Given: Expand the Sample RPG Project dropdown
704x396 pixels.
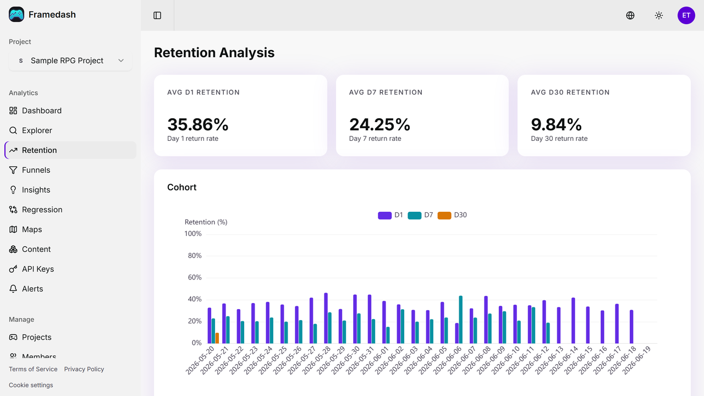Looking at the screenshot, I should [x=70, y=61].
